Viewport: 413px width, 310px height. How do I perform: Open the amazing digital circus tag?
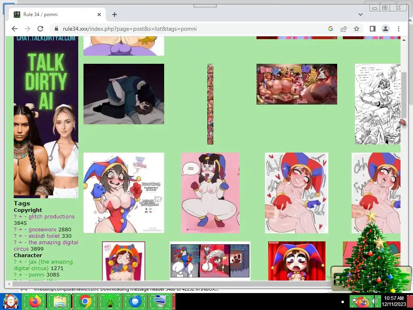pos(46,245)
